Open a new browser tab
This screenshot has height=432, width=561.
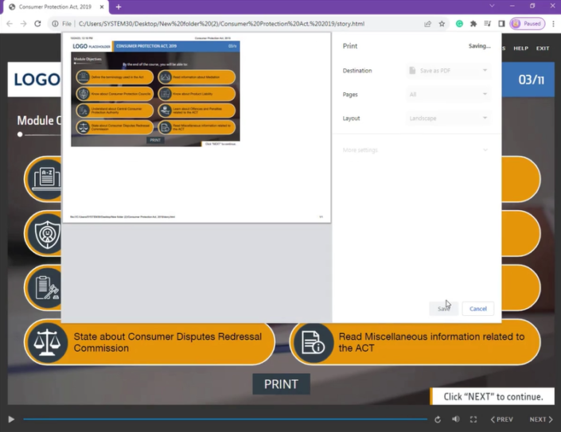click(119, 7)
